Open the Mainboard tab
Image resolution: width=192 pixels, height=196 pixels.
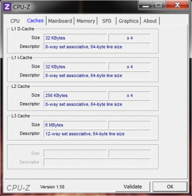pos(60,21)
